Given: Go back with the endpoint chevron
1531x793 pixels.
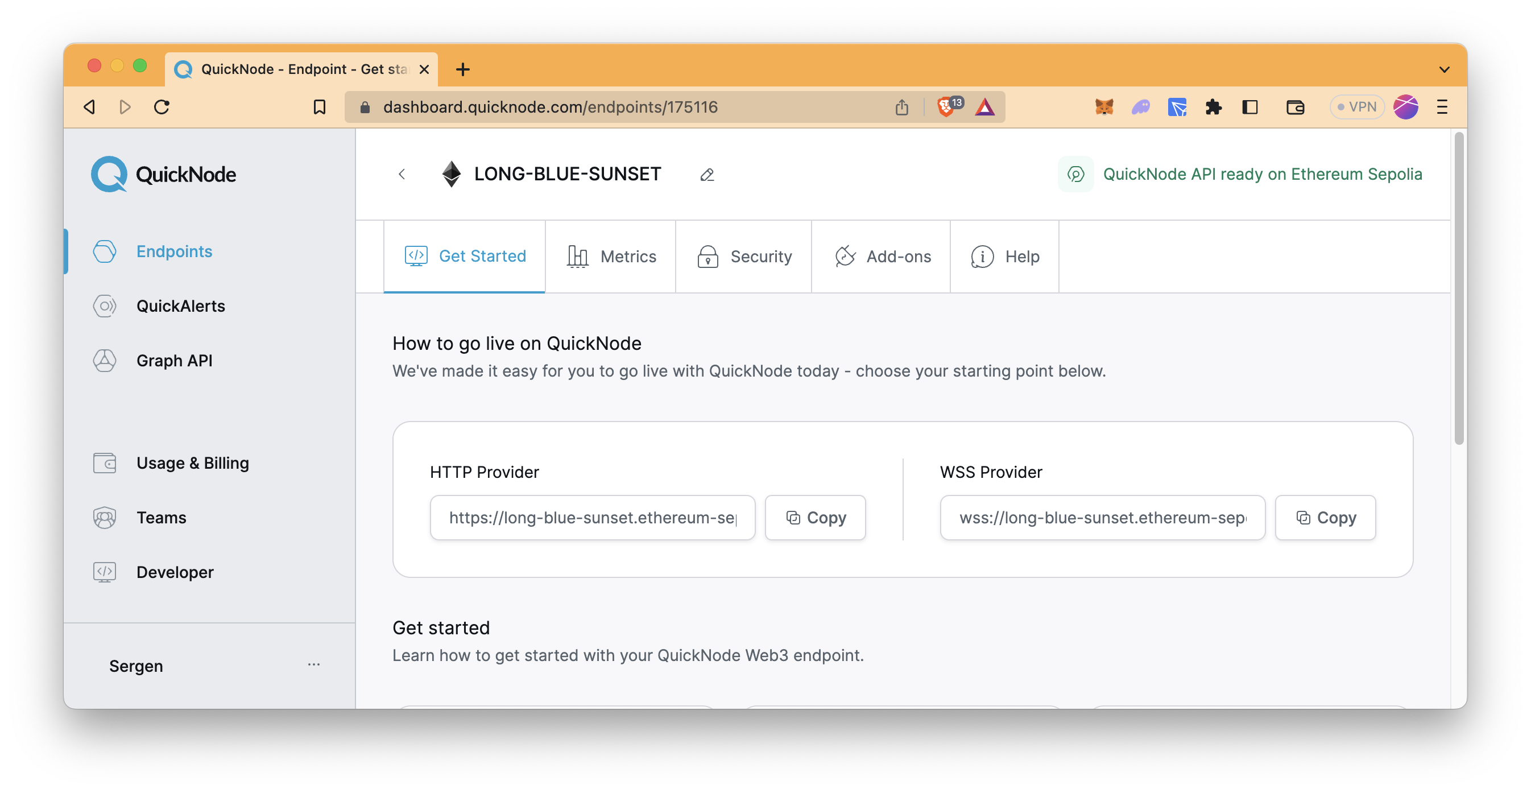Looking at the screenshot, I should tap(402, 174).
